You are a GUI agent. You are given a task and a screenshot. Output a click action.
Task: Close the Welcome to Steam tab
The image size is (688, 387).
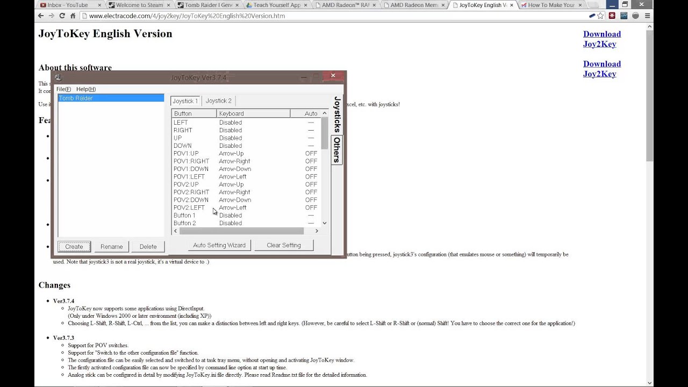tap(167, 5)
